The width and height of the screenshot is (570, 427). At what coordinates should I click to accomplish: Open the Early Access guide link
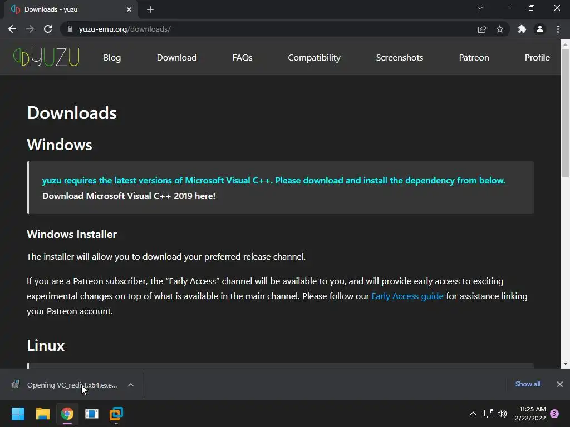click(x=407, y=296)
